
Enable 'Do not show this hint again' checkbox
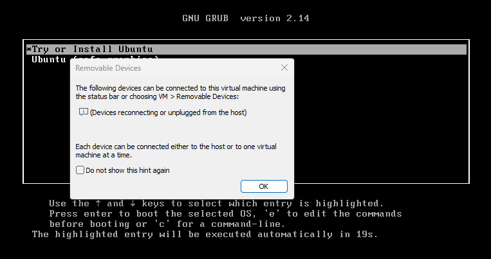[80, 170]
